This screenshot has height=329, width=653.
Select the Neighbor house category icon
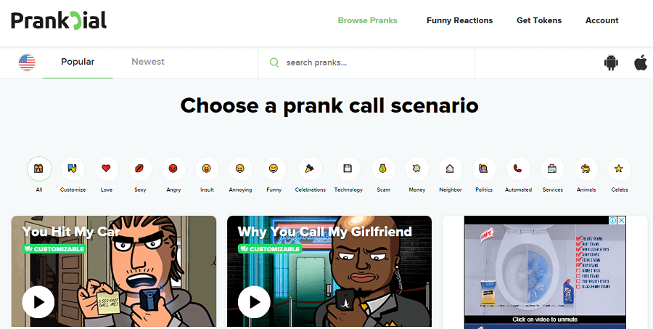(x=450, y=169)
